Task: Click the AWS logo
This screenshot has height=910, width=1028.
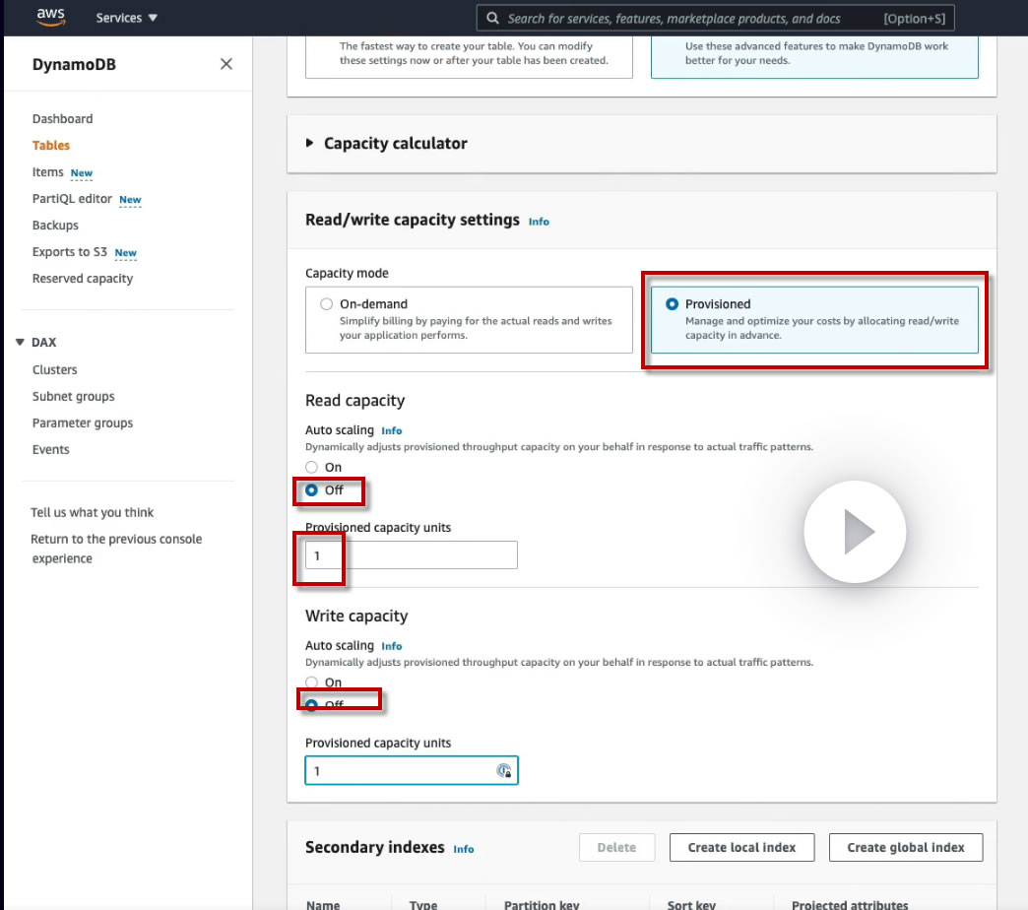Action: (50, 17)
